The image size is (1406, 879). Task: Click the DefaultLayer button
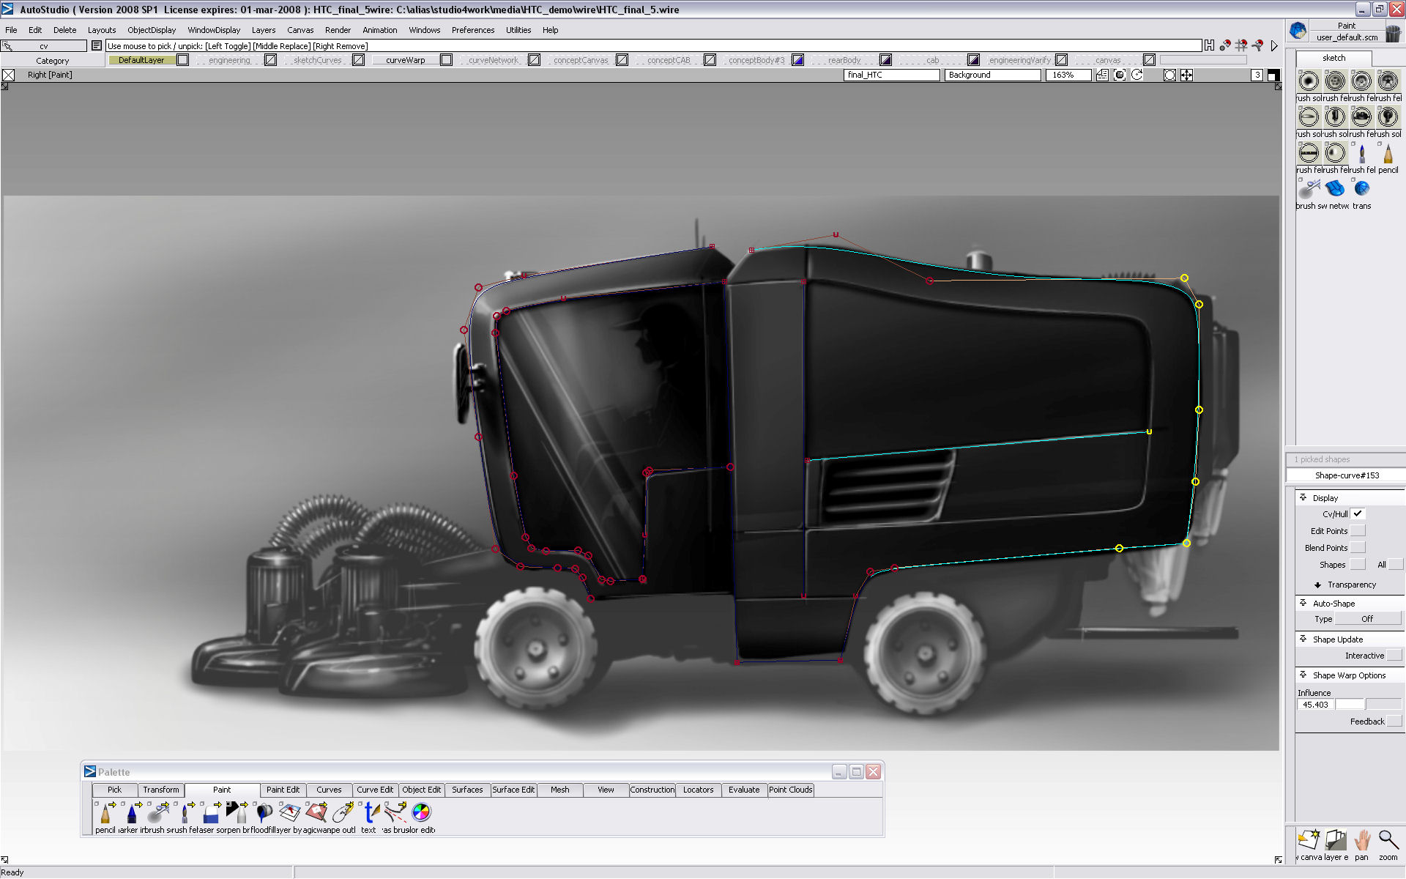[141, 60]
